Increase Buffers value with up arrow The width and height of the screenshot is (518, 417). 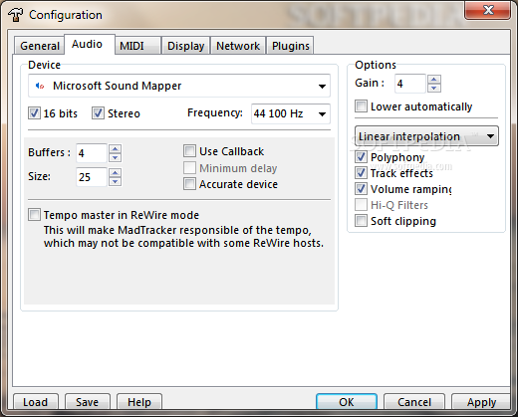click(115, 149)
